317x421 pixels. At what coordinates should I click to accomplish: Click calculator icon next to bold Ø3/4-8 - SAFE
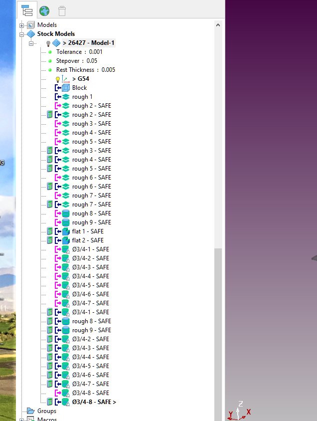click(x=50, y=402)
